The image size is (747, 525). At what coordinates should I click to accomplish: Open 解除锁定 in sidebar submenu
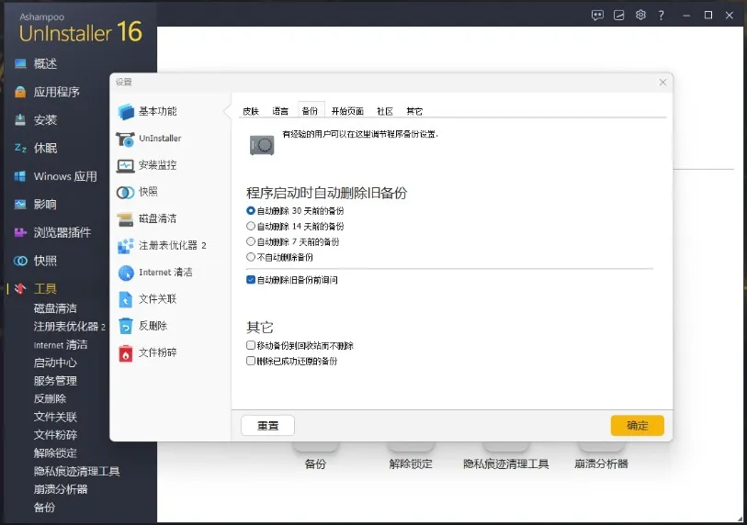(55, 453)
